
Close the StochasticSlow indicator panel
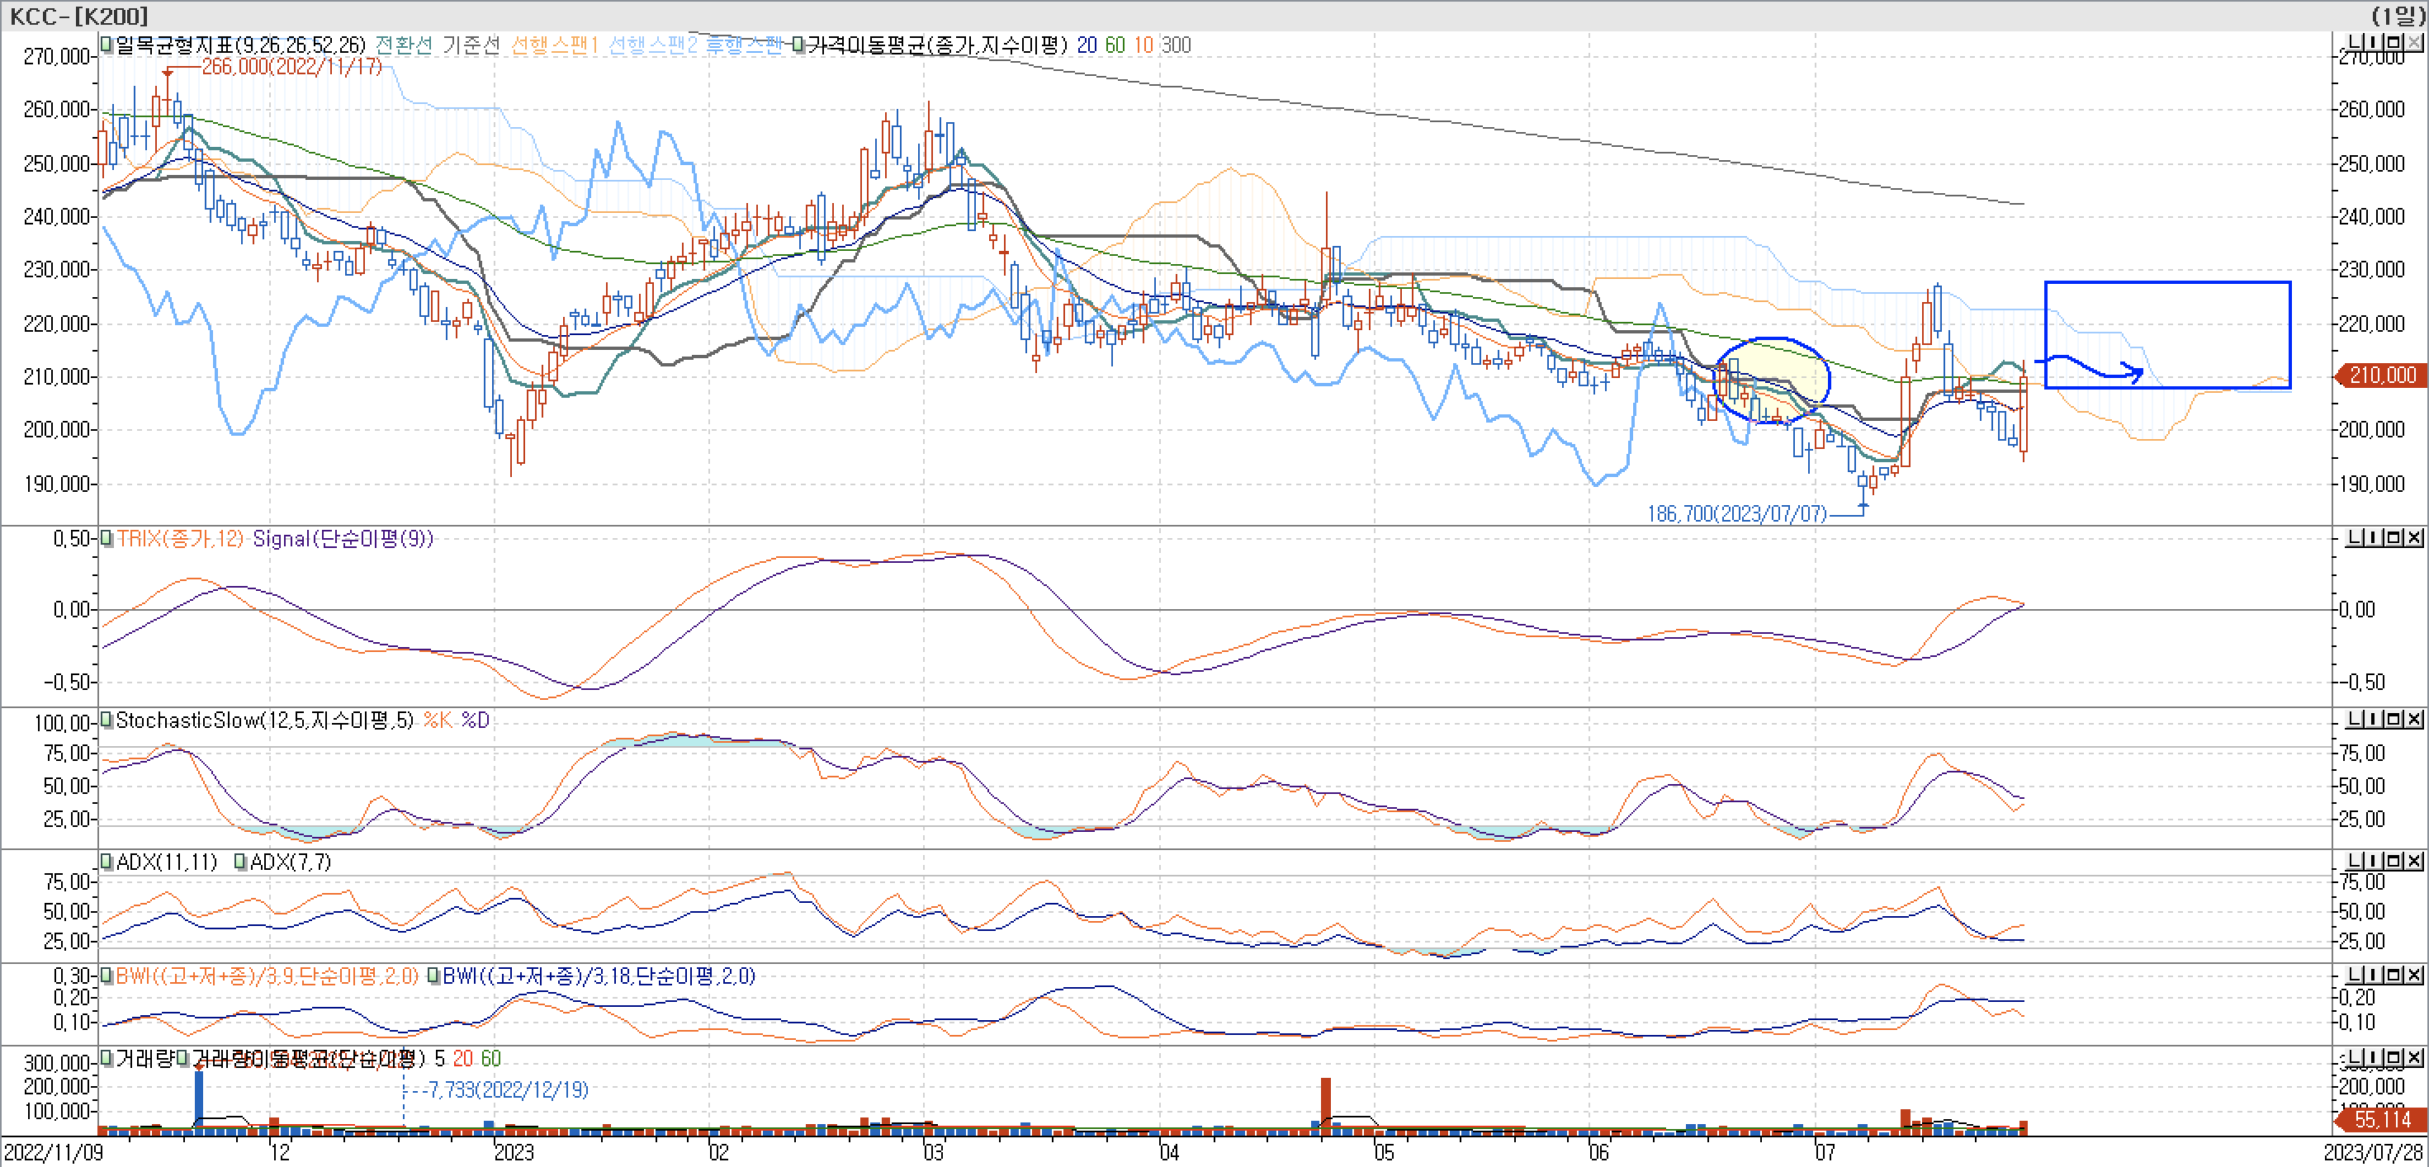(x=2414, y=719)
